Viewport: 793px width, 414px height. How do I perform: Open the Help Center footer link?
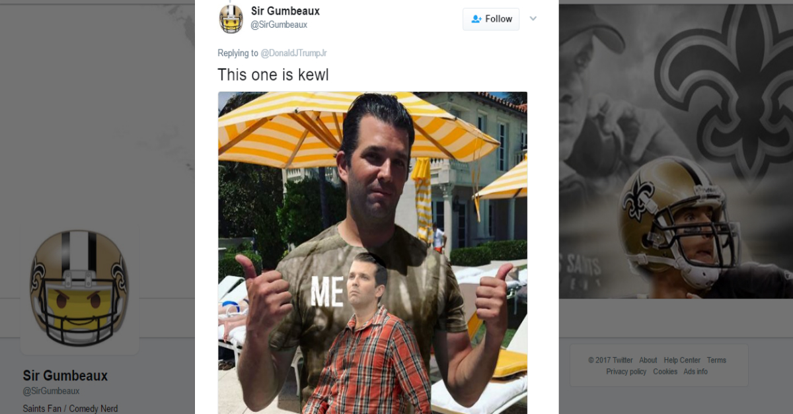coord(682,360)
